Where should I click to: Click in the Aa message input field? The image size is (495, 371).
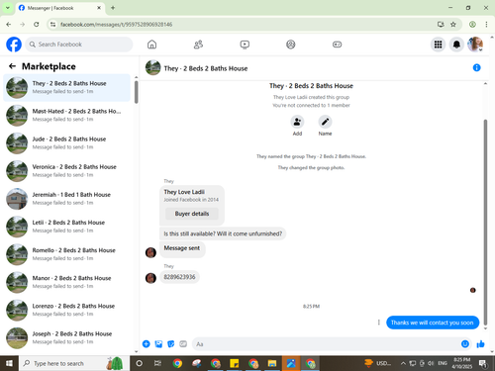click(x=331, y=344)
